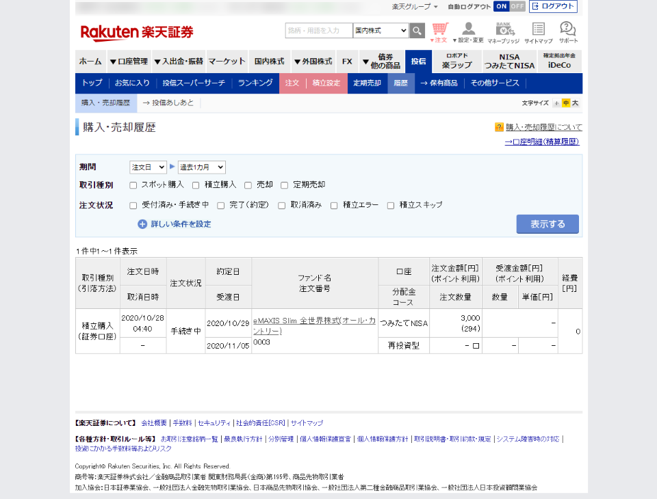Check the 積立購入 checkbox
Screen dimensions: 657x499
(196, 185)
